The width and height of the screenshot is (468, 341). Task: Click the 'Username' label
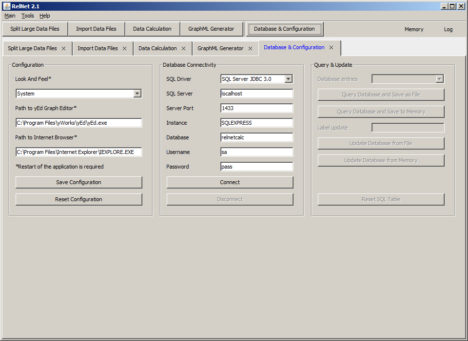pos(178,152)
